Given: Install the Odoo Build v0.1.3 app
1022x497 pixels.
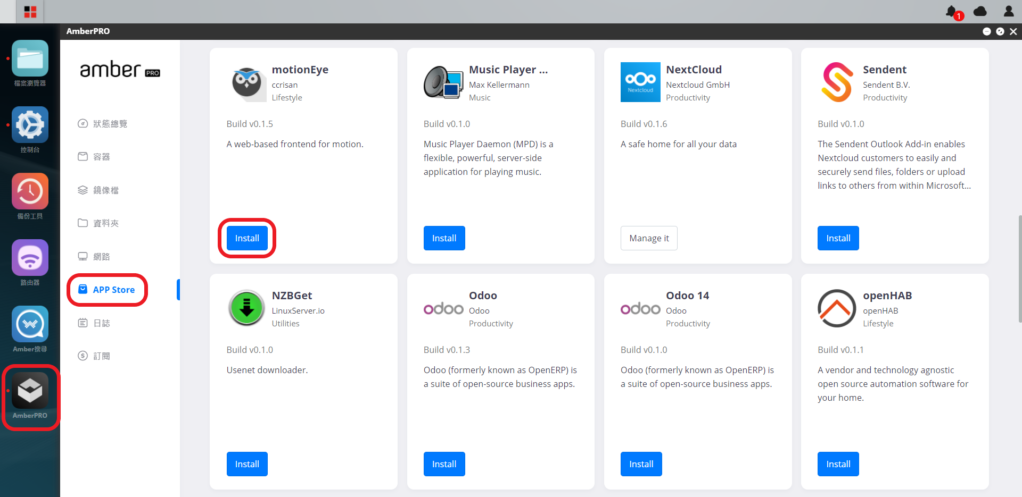Looking at the screenshot, I should coord(444,464).
